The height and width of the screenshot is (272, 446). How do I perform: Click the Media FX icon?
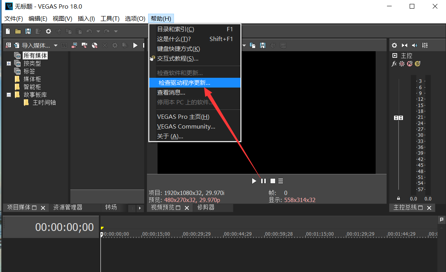click(125, 45)
